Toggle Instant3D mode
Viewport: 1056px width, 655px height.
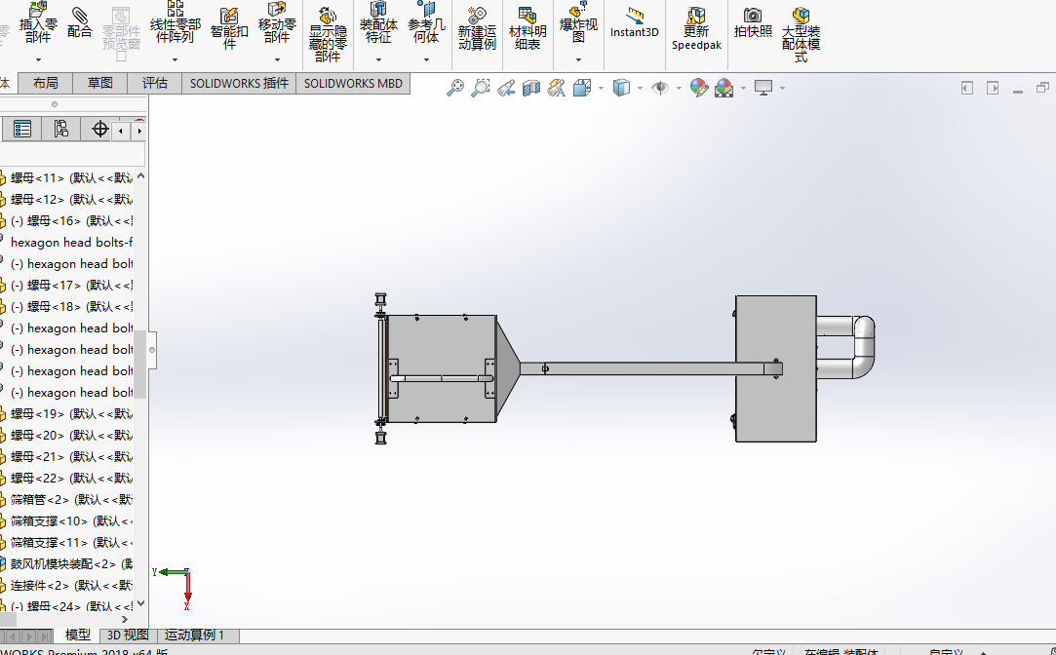pos(635,23)
